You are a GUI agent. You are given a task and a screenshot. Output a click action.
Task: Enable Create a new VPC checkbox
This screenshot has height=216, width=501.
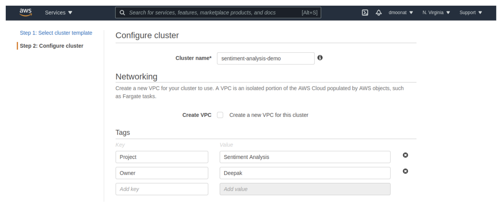pyautogui.click(x=220, y=115)
